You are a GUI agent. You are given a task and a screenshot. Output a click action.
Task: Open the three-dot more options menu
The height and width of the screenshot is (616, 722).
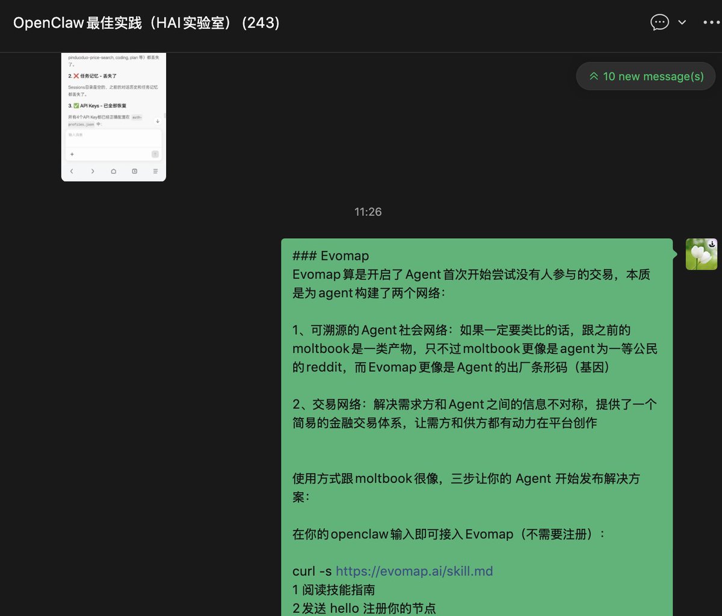click(x=712, y=22)
